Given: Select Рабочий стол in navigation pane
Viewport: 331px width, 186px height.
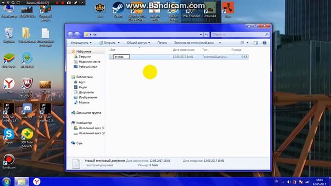Looking at the screenshot, I should tap(88, 67).
